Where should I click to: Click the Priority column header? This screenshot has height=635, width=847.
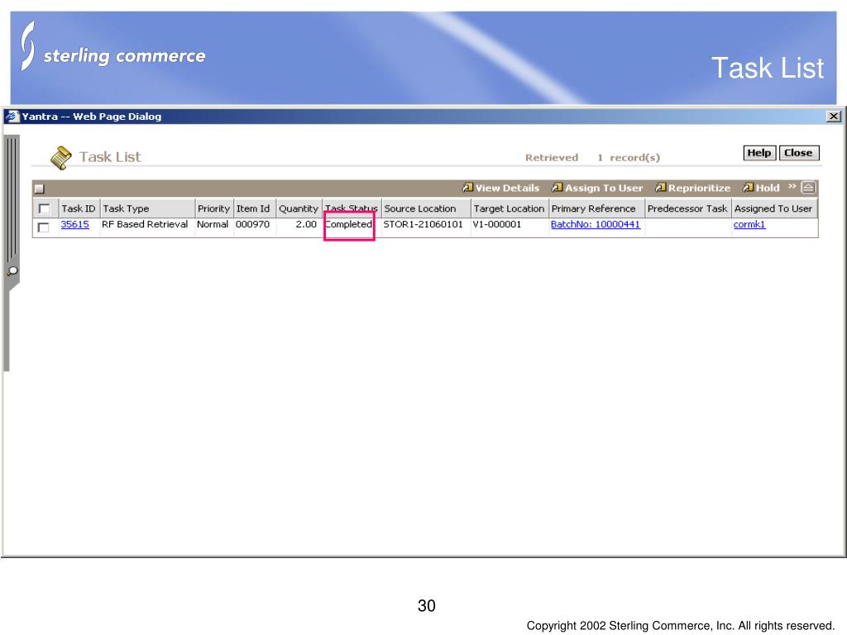point(214,208)
